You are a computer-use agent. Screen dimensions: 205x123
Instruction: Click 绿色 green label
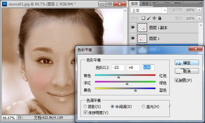click(x=163, y=83)
